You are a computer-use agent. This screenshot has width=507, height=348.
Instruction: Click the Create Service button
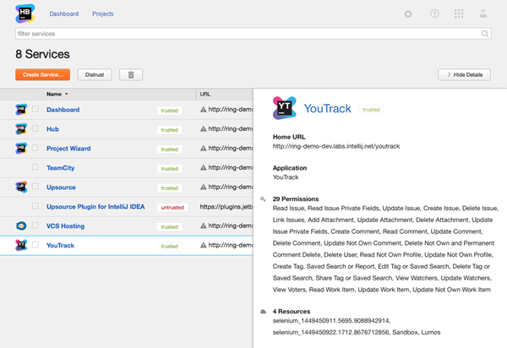coord(42,74)
